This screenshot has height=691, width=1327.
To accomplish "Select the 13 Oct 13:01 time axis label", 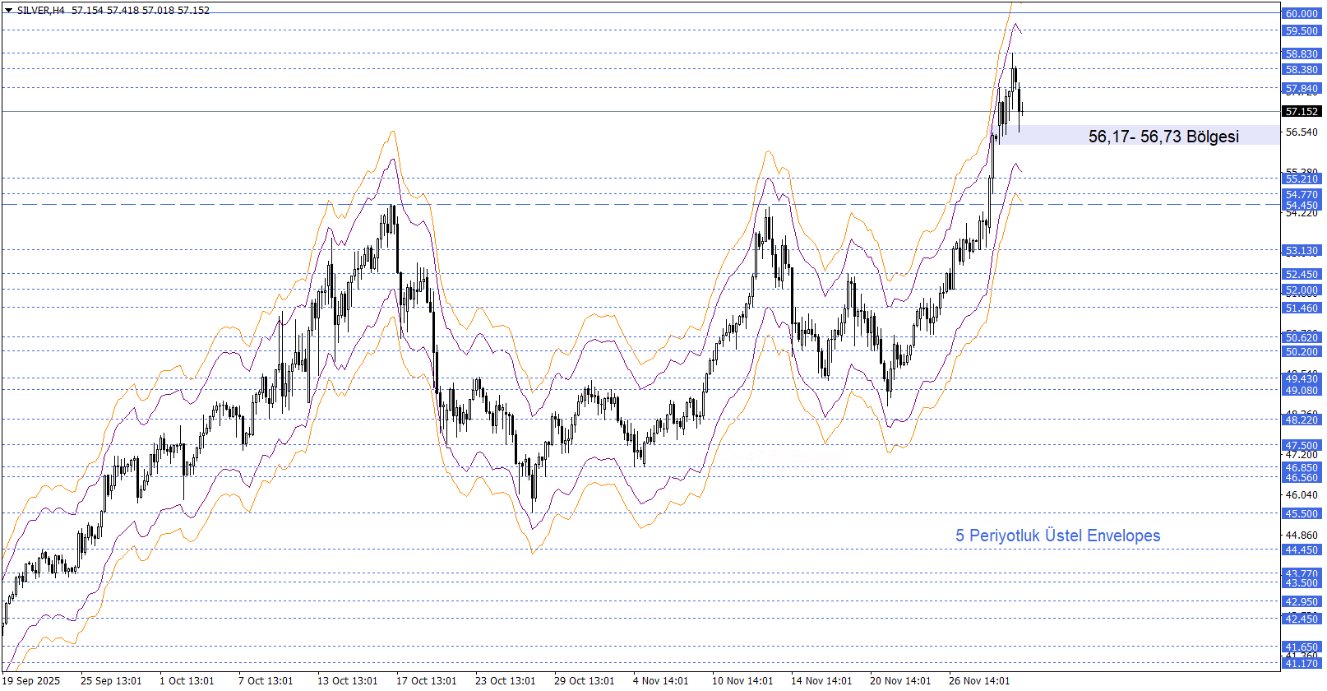I will (x=347, y=680).
